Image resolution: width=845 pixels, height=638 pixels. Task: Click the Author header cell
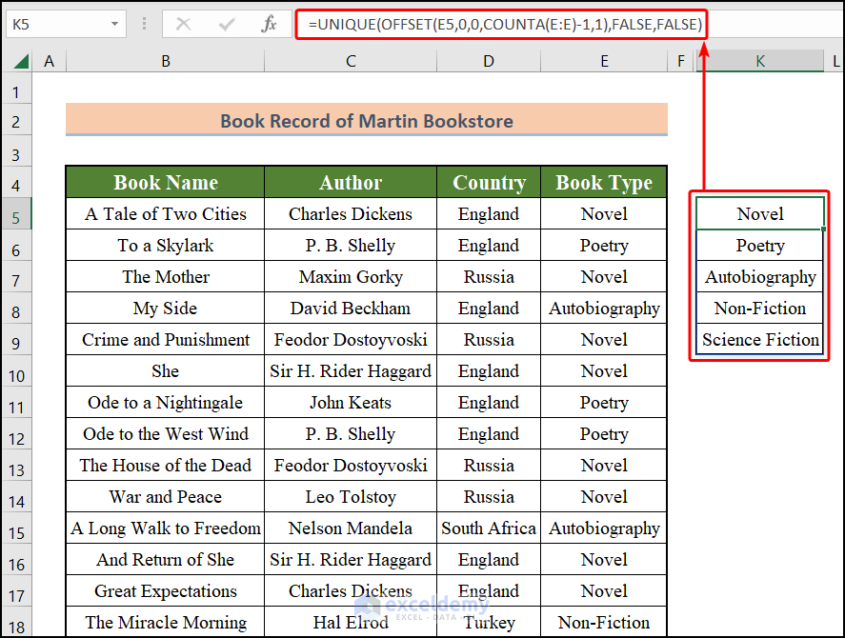351,182
